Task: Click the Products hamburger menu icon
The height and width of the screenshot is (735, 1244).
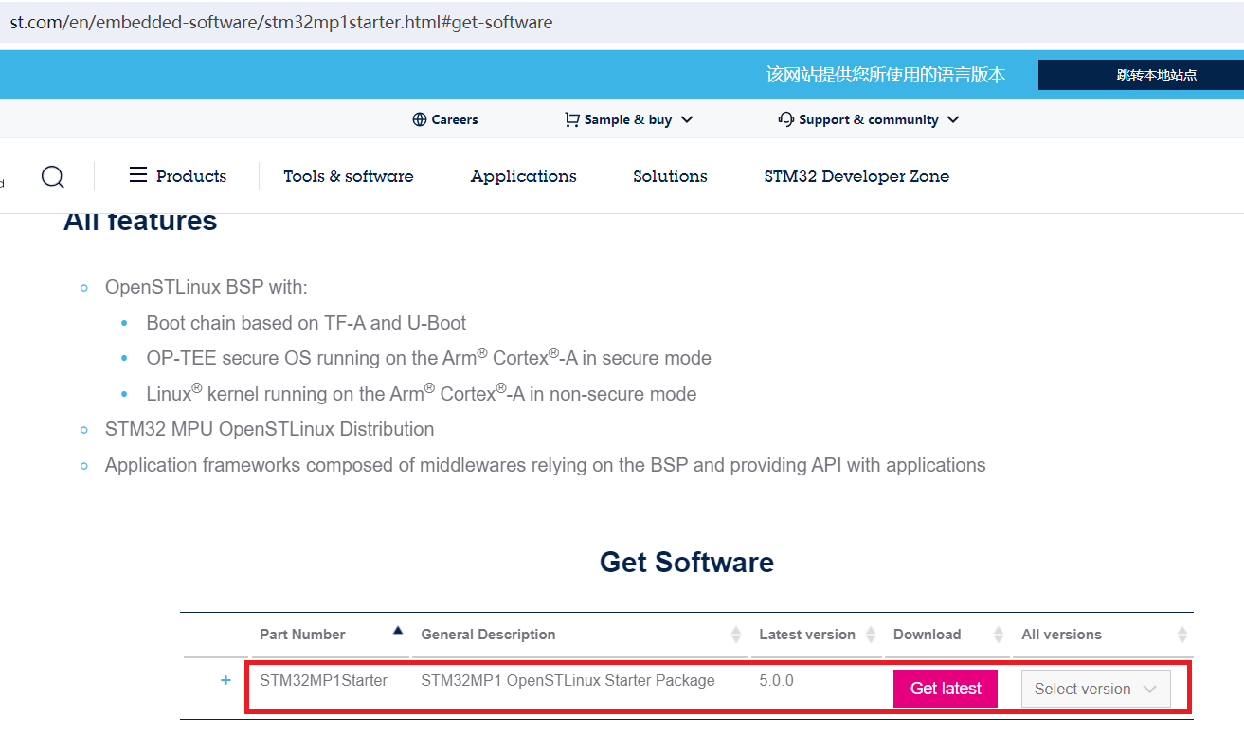Action: point(138,175)
